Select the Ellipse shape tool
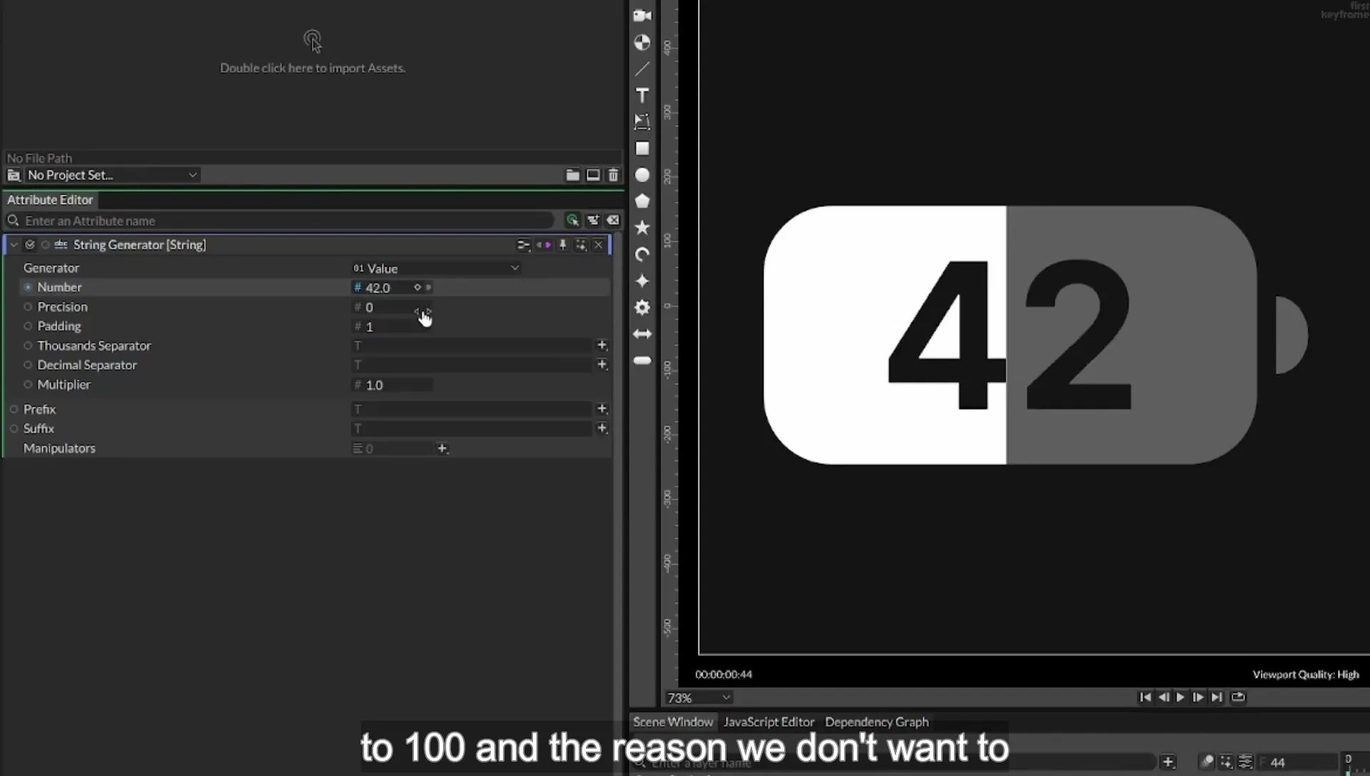Screen dimensions: 1370x776 click(642, 175)
